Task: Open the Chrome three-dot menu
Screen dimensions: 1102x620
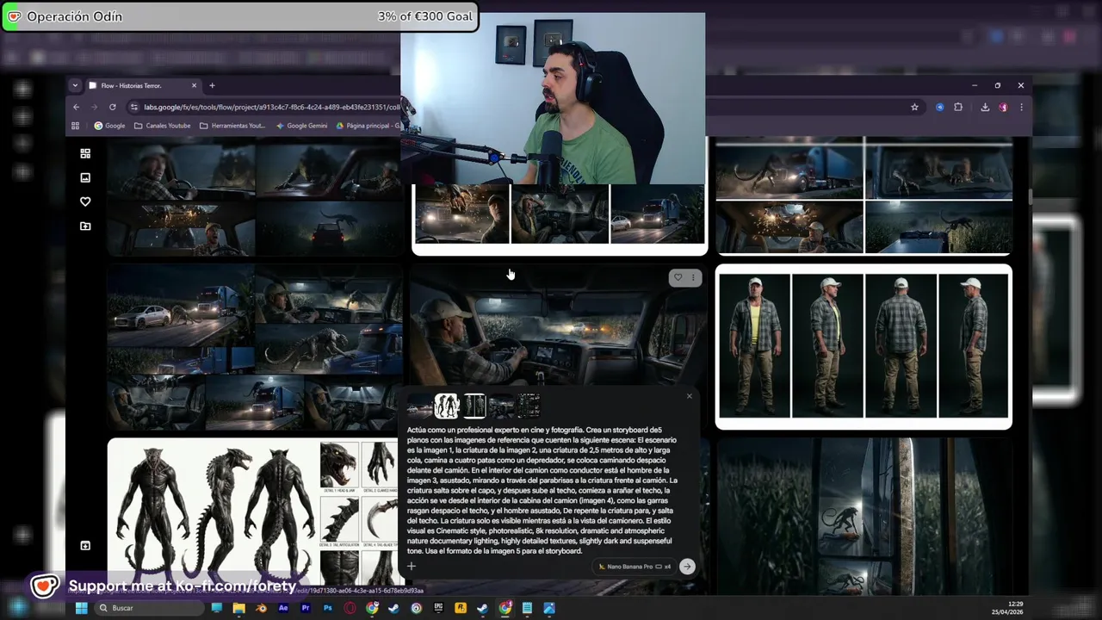Action: click(1021, 107)
